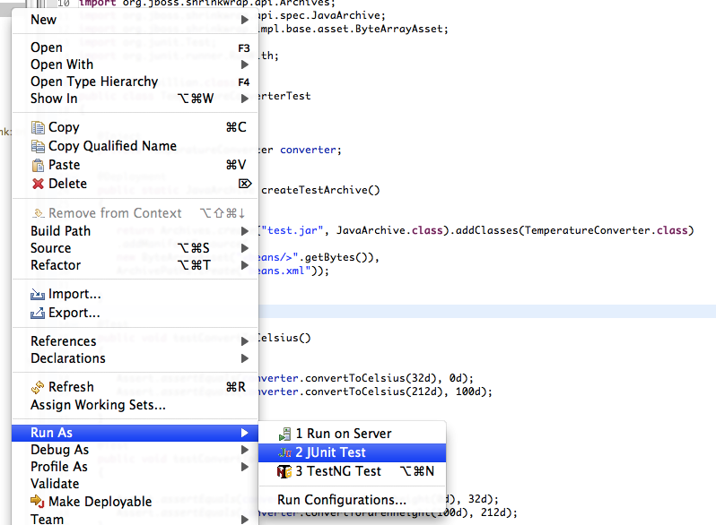Click the Refresh arrows icon
Screen dimensions: 716x525
pyautogui.click(x=38, y=387)
